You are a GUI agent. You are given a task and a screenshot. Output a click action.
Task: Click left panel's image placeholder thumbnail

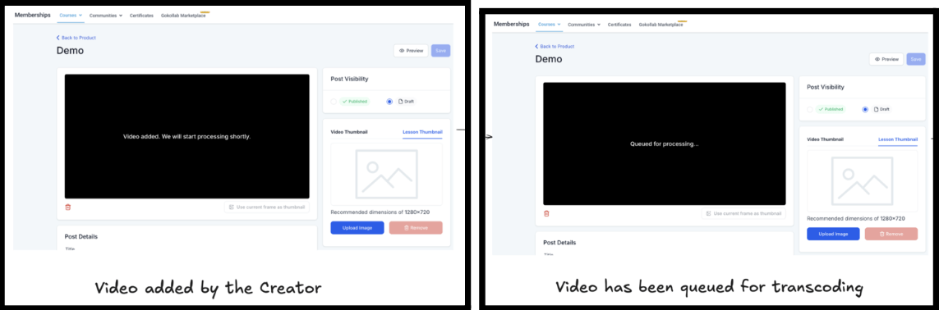tap(386, 174)
